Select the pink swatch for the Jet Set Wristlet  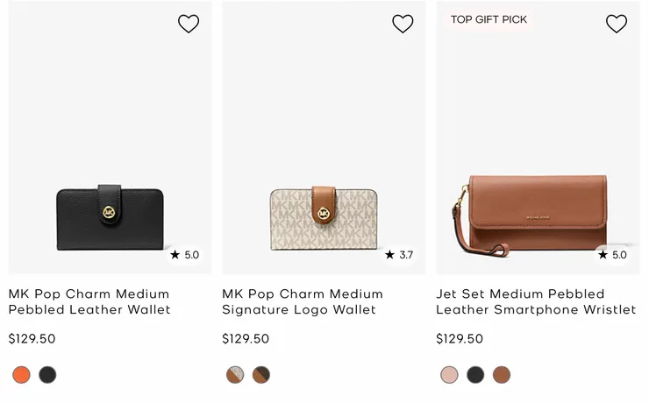pyautogui.click(x=449, y=375)
